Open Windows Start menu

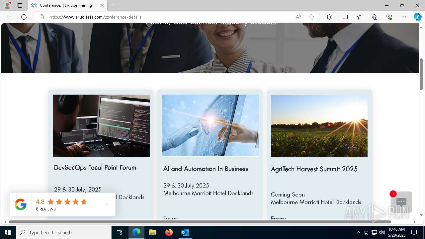pos(8,232)
